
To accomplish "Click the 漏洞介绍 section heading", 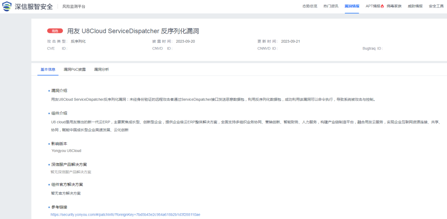I will pyautogui.click(x=59, y=90).
